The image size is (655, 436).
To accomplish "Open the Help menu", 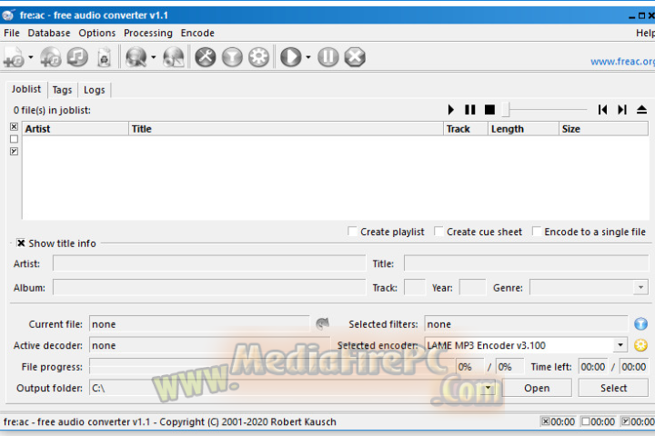I will pyautogui.click(x=645, y=33).
